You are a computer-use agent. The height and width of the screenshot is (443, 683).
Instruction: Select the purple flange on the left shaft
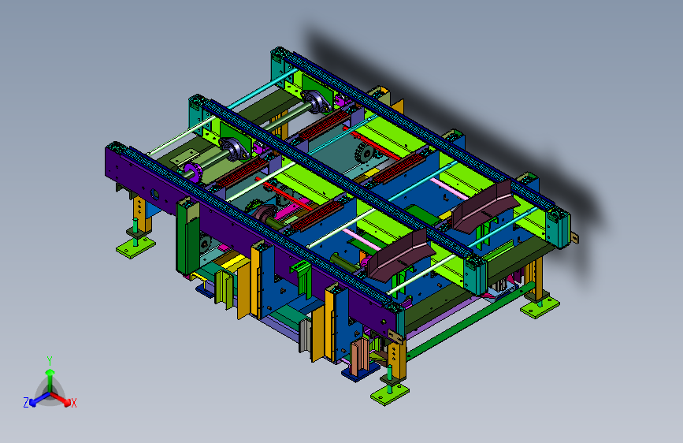pos(192,172)
